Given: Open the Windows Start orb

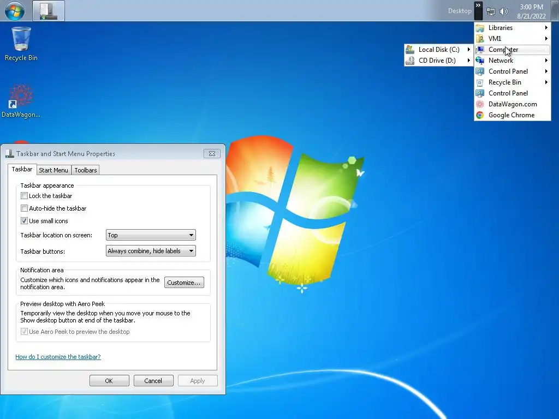Looking at the screenshot, I should [15, 11].
